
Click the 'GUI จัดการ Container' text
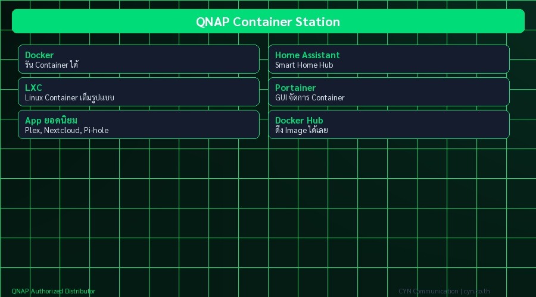point(310,97)
